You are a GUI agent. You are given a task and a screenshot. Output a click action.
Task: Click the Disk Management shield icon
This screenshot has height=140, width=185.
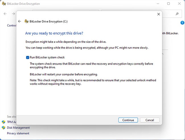3,127
